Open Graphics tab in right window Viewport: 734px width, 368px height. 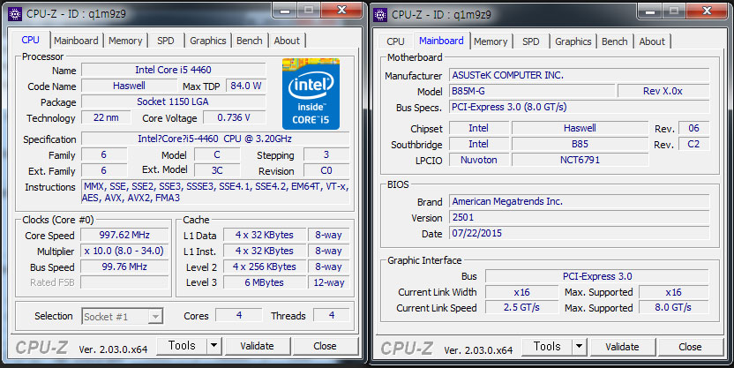573,41
